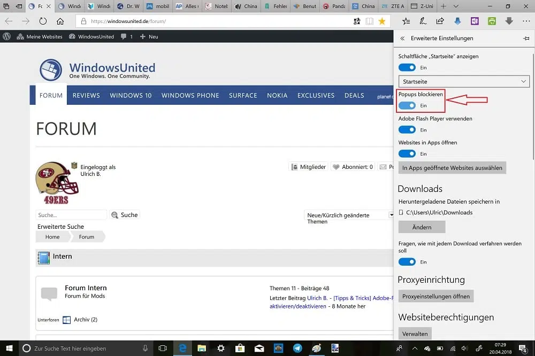Image resolution: width=535 pixels, height=356 pixels.
Task: Disable Adobe Flash Player verwenden
Action: coord(407,130)
